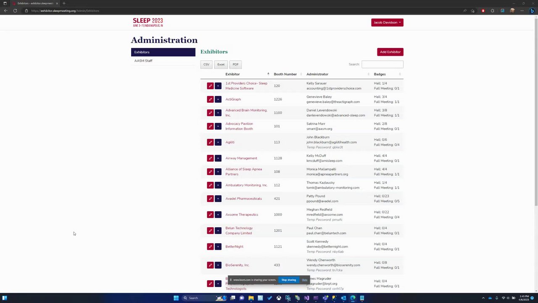
Task: Click browser address bar URL
Action: pos(65,11)
